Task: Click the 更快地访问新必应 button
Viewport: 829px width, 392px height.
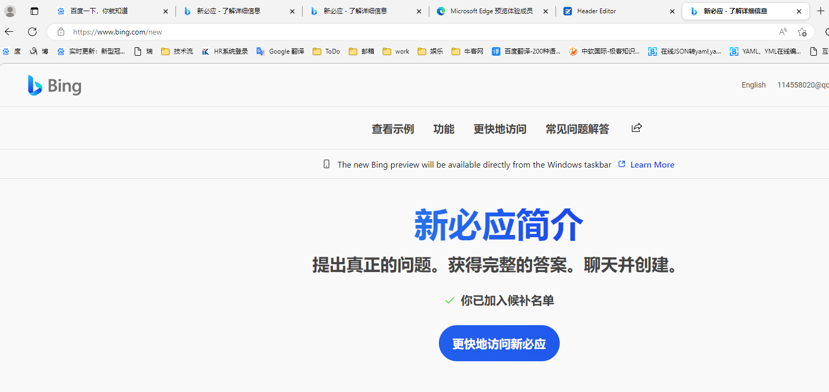Action: (499, 343)
